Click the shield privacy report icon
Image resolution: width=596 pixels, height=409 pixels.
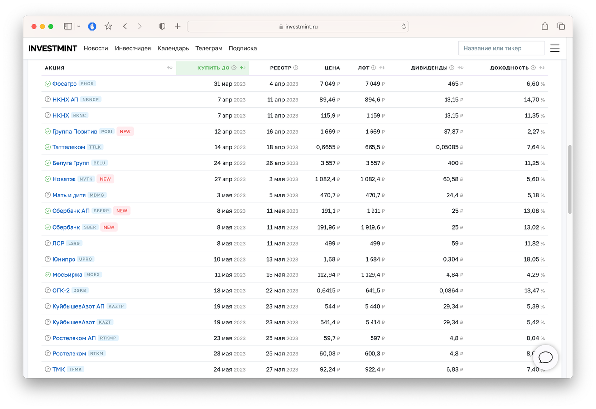(x=162, y=26)
